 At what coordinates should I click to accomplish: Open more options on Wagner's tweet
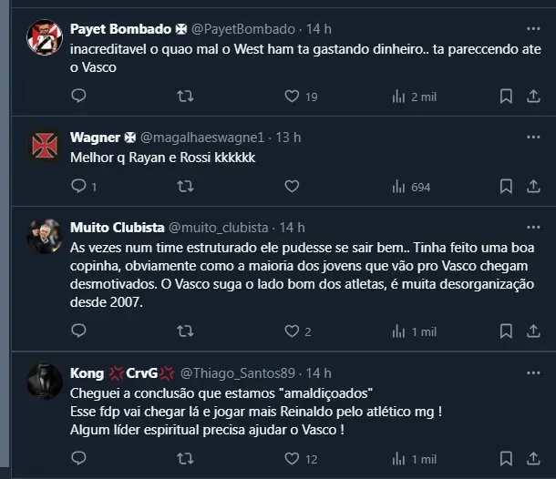click(534, 137)
